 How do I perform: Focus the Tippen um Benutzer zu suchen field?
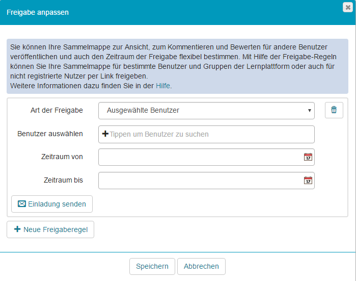(209, 134)
